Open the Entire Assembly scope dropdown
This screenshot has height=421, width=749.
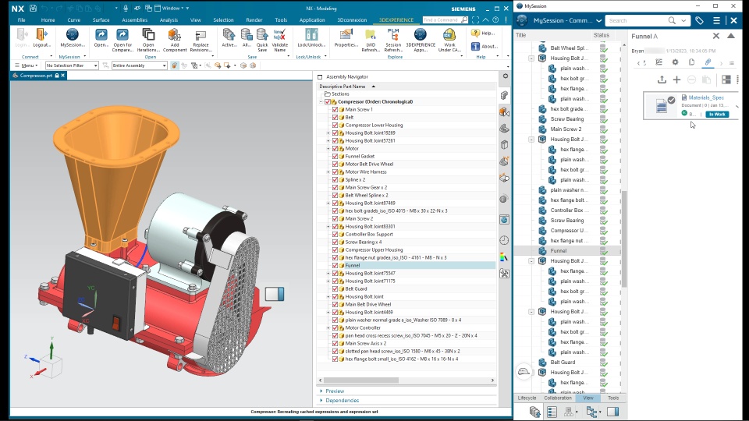coord(140,65)
